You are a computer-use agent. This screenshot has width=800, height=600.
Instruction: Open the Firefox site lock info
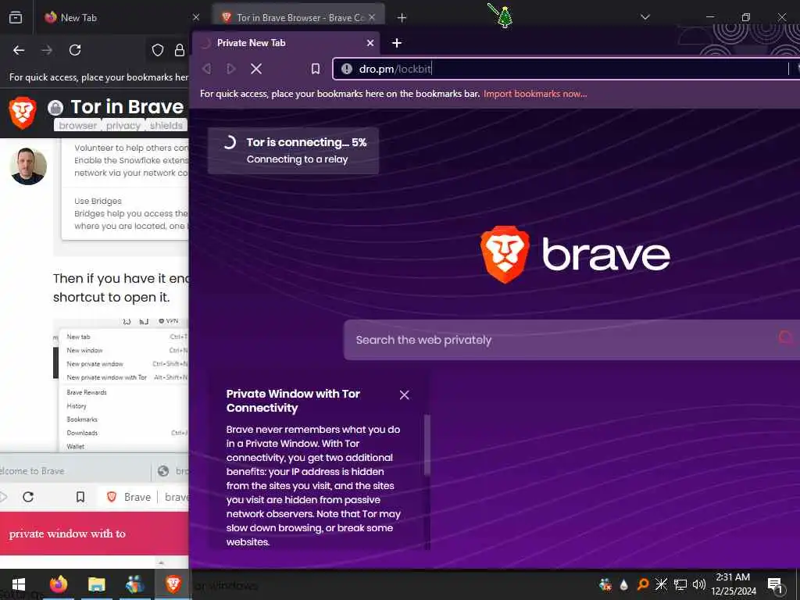pos(179,50)
